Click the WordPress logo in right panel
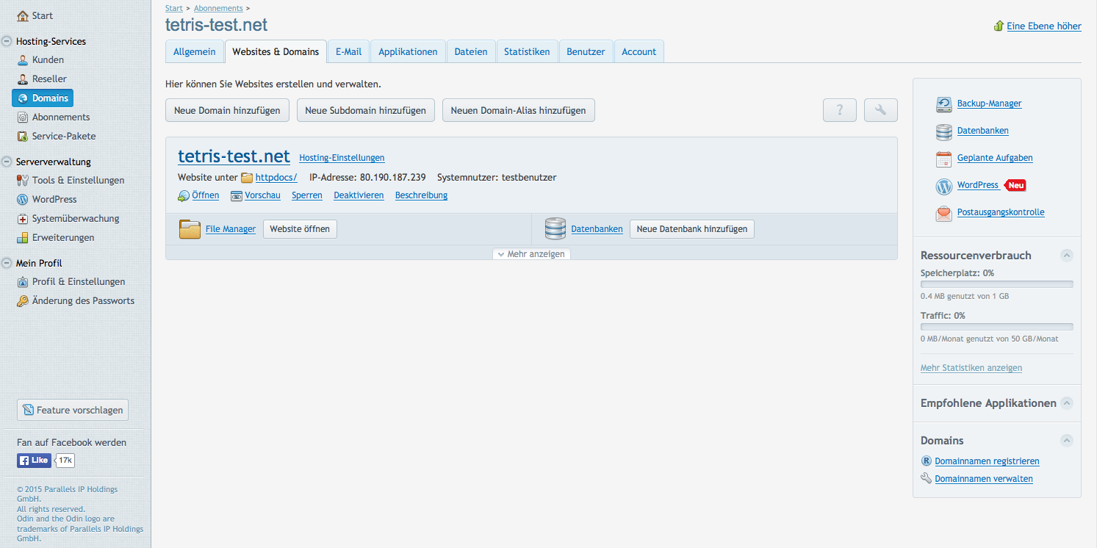Screen dimensions: 1097x548 point(943,186)
